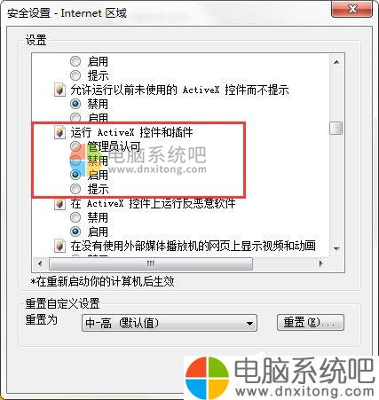Image resolution: width=379 pixels, height=400 pixels.
Task: Click the 重置(E)... button
Action: point(311,322)
